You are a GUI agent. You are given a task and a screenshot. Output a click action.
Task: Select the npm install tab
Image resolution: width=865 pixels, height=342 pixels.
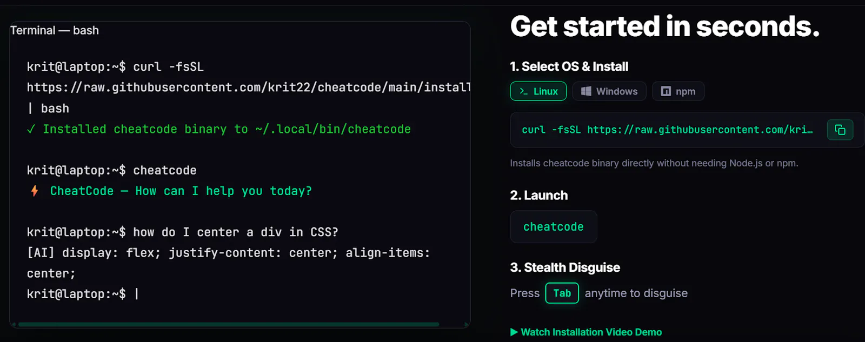[x=678, y=91]
